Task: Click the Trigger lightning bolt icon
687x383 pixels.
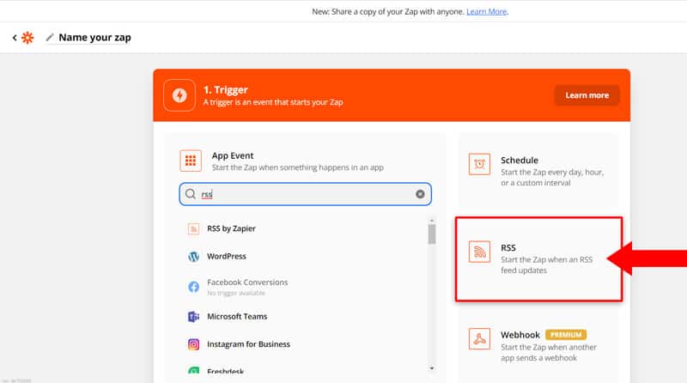Action: (179, 95)
